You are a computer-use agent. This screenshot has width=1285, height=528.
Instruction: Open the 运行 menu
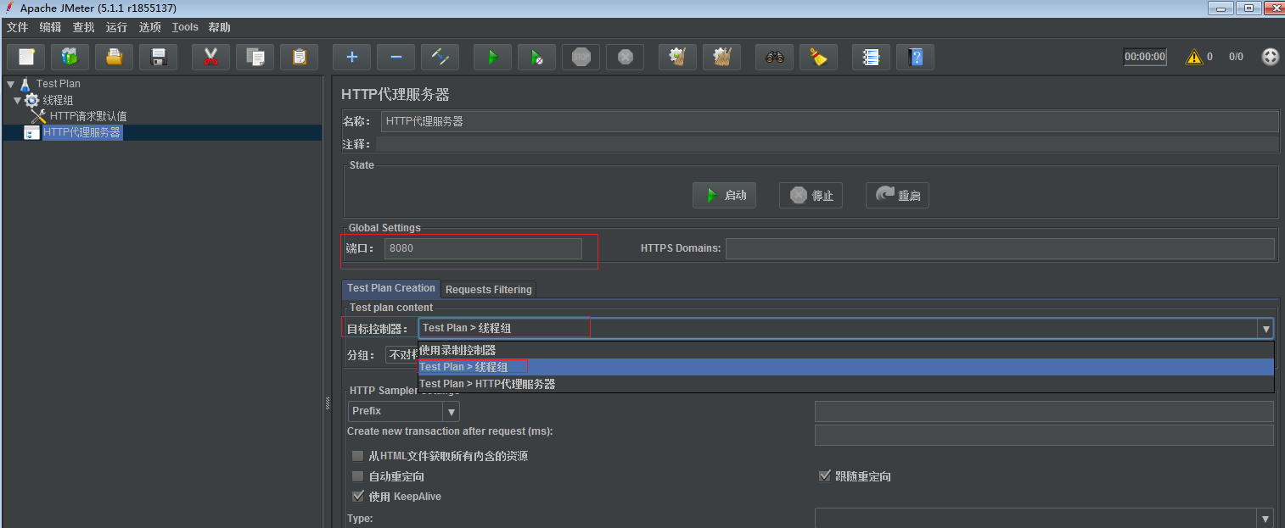(x=117, y=27)
